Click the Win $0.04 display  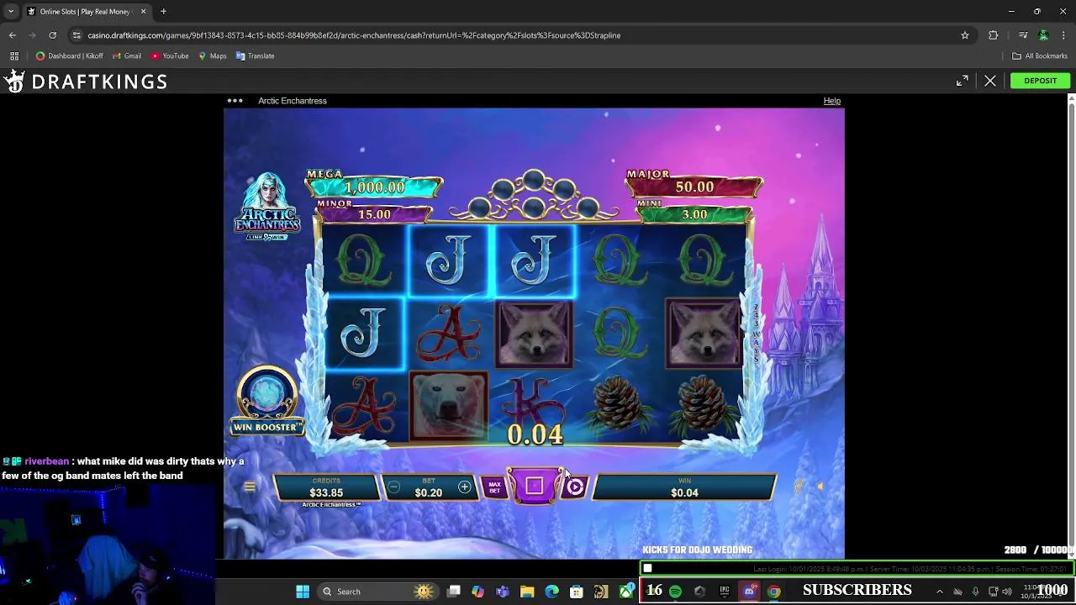tap(684, 488)
